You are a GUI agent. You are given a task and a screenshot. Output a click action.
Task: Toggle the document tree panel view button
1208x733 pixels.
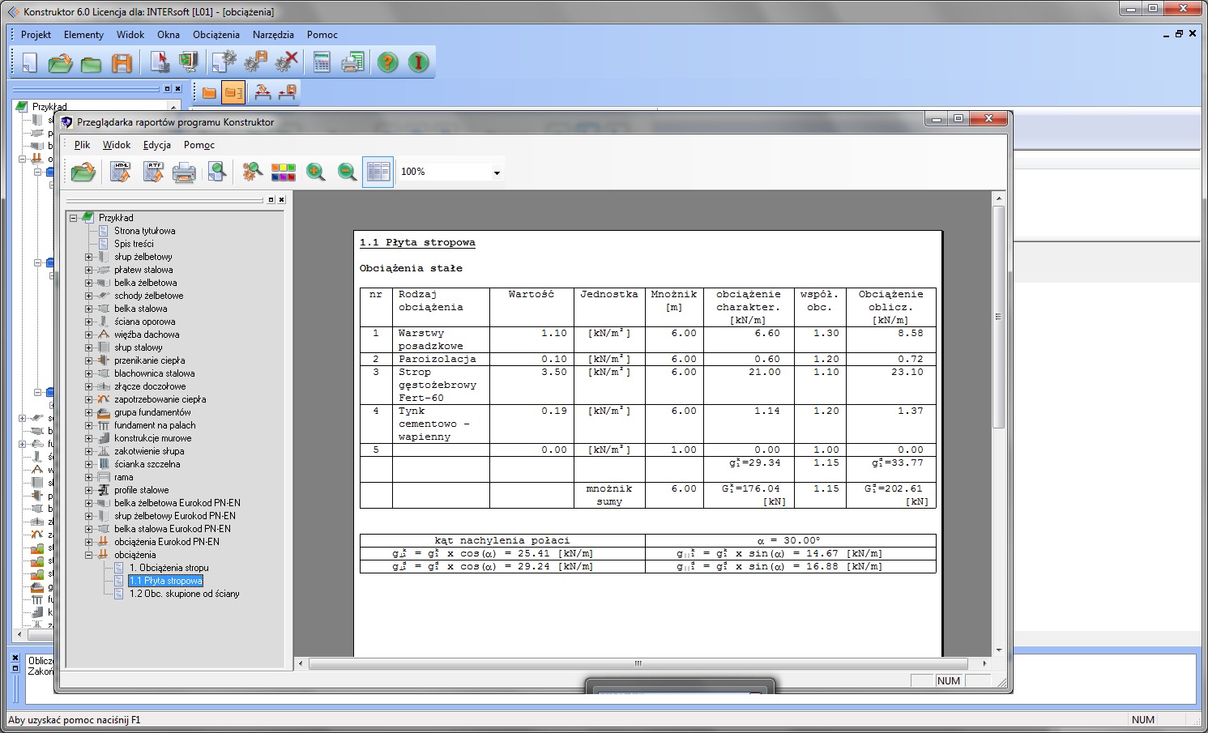[378, 172]
